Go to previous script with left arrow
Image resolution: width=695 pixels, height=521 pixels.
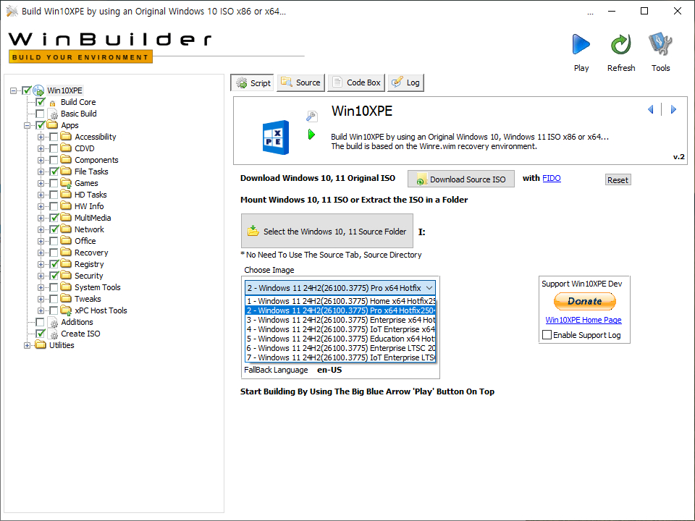pos(651,109)
